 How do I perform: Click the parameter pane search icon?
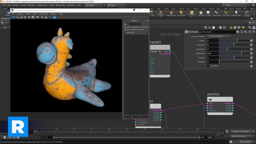(246, 32)
